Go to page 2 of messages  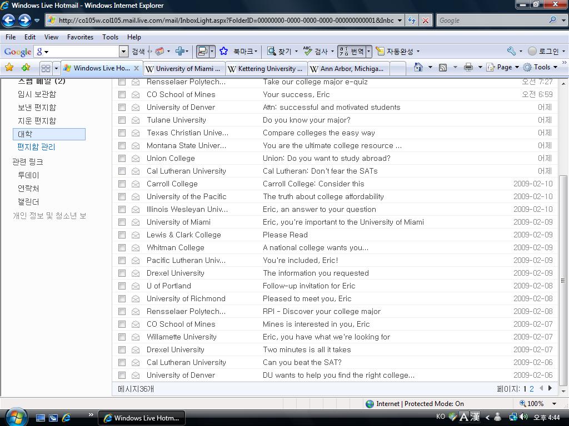pos(532,389)
